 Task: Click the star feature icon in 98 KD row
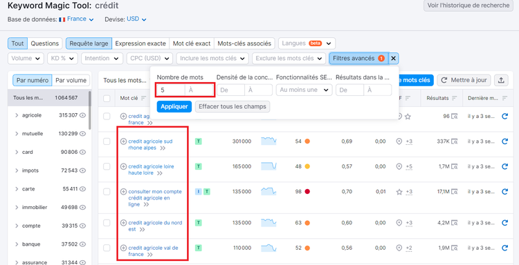point(399,191)
